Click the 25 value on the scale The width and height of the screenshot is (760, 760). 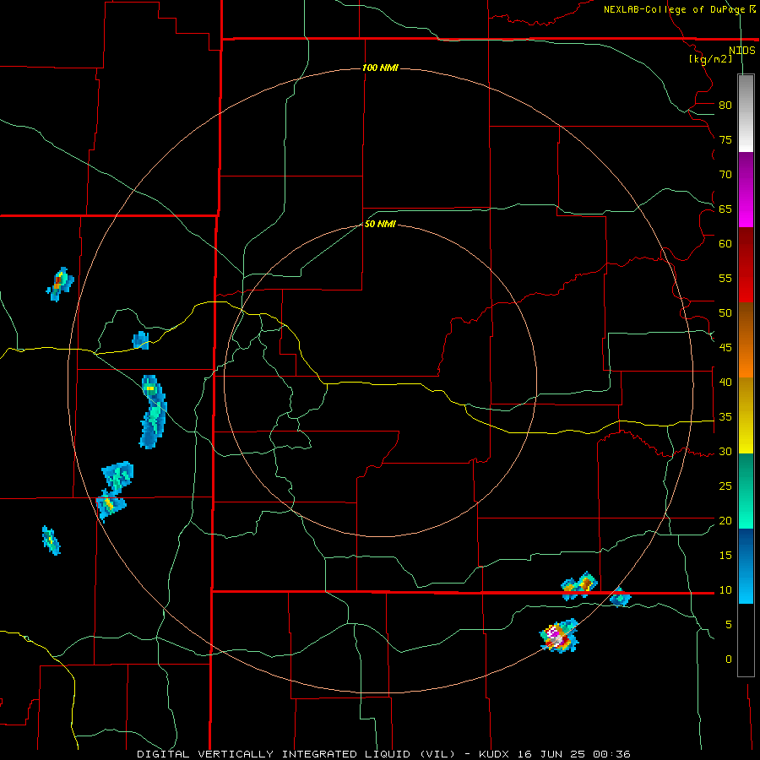[x=725, y=486]
